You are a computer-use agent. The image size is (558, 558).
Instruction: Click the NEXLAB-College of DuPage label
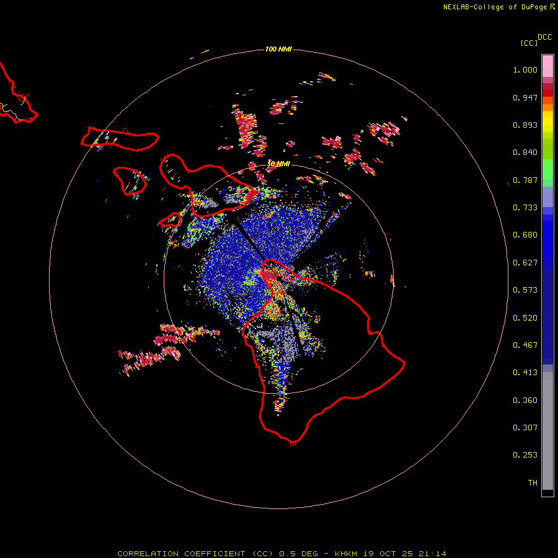coord(495,7)
